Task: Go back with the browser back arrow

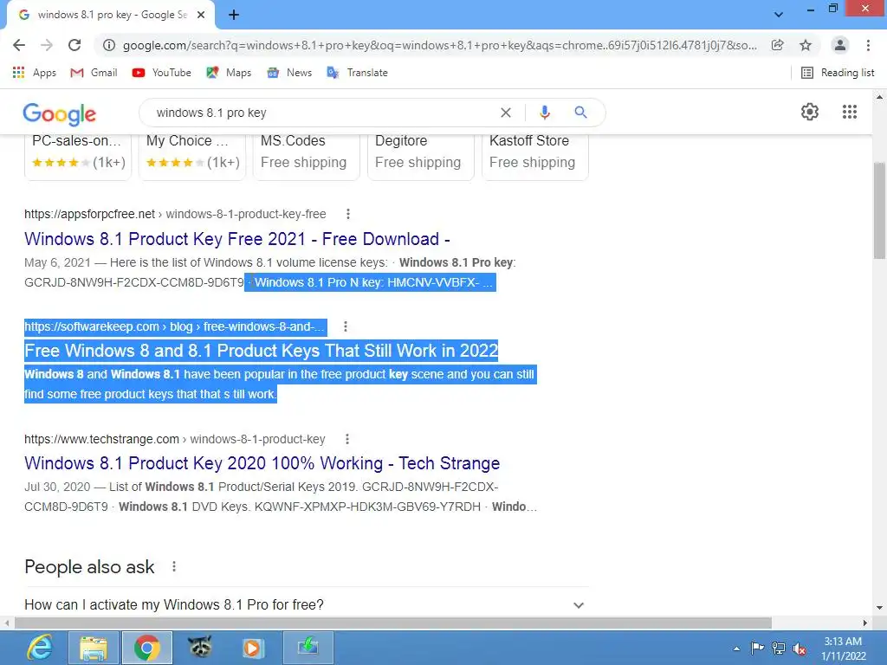Action: click(x=19, y=45)
